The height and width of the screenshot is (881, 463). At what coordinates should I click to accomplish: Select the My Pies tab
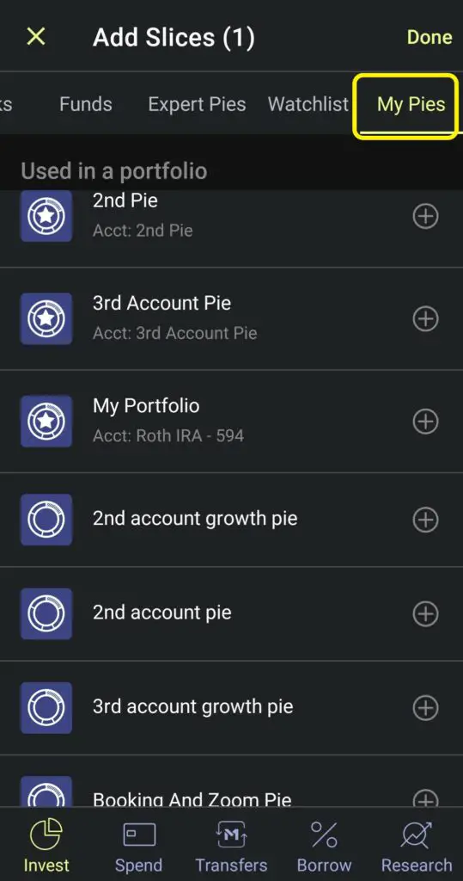pos(411,104)
